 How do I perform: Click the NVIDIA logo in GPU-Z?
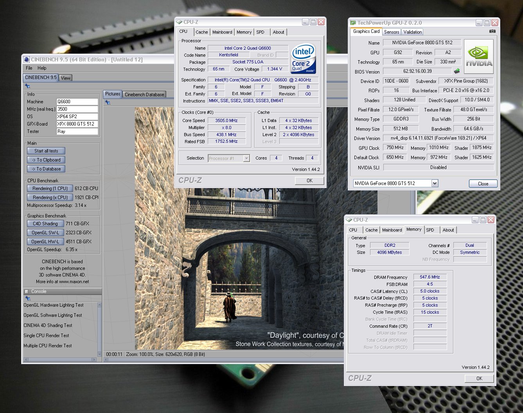478,56
